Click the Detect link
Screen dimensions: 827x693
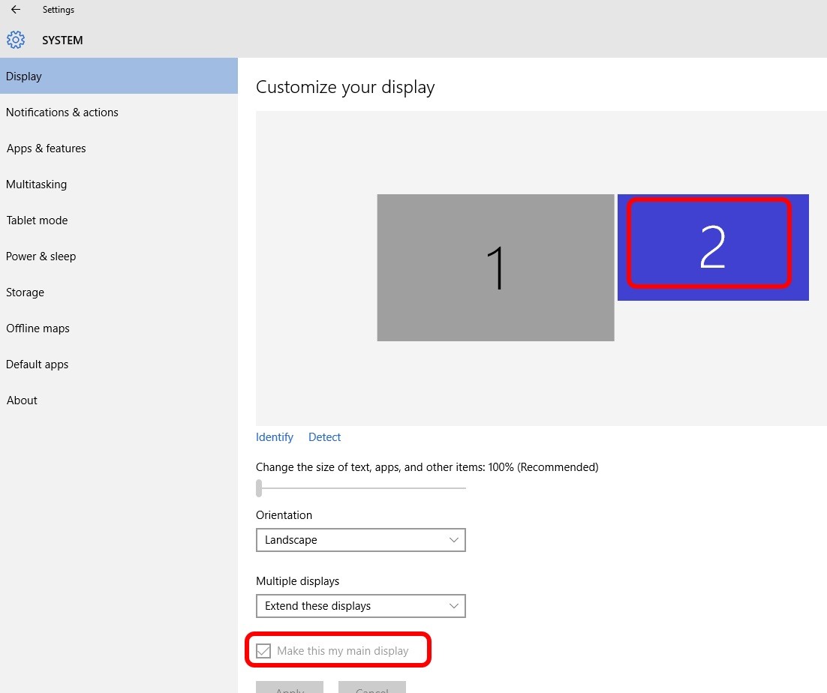324,437
